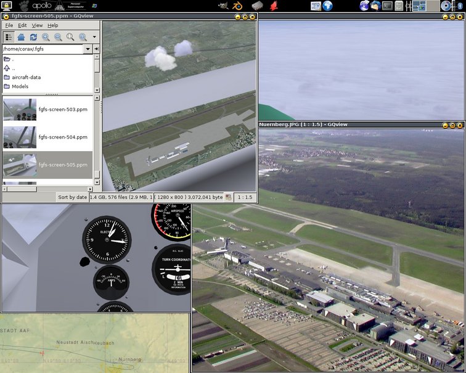Click the red bird launcher icon

[274, 6]
